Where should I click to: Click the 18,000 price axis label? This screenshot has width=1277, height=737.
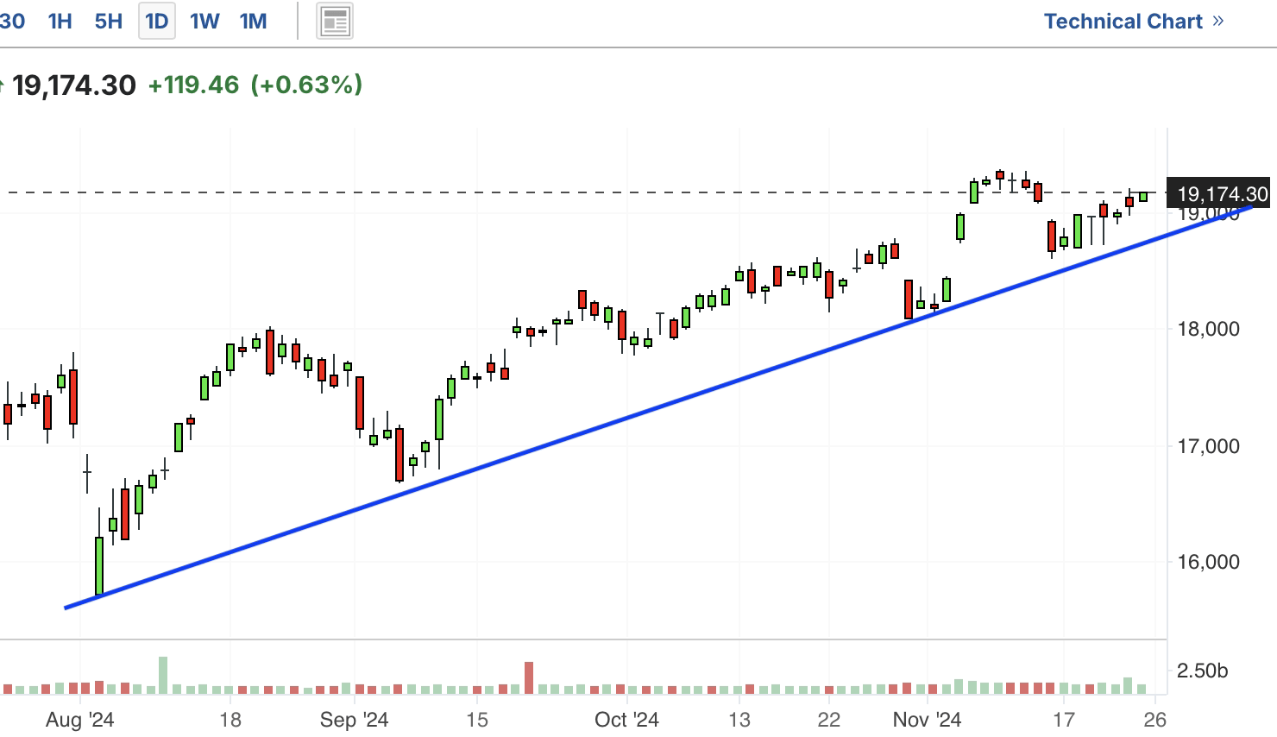tap(1208, 329)
